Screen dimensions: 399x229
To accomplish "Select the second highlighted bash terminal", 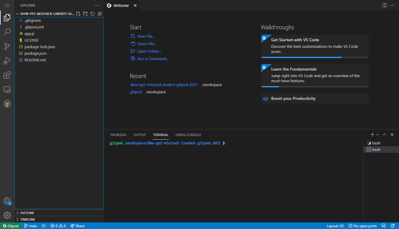I will tap(381, 149).
